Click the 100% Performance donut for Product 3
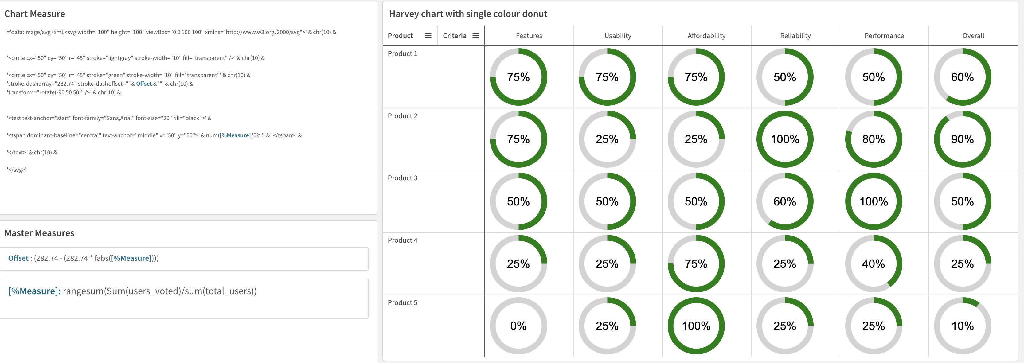Image resolution: width=1024 pixels, height=363 pixels. click(x=873, y=201)
